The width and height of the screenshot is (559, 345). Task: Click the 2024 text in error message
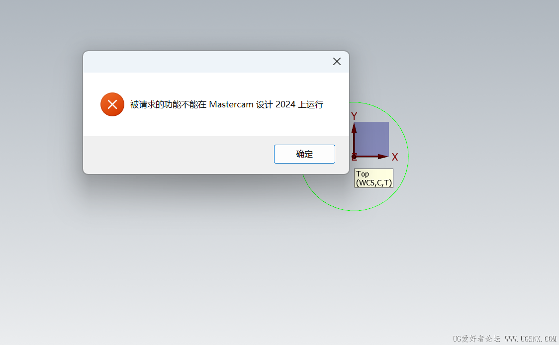pos(285,104)
